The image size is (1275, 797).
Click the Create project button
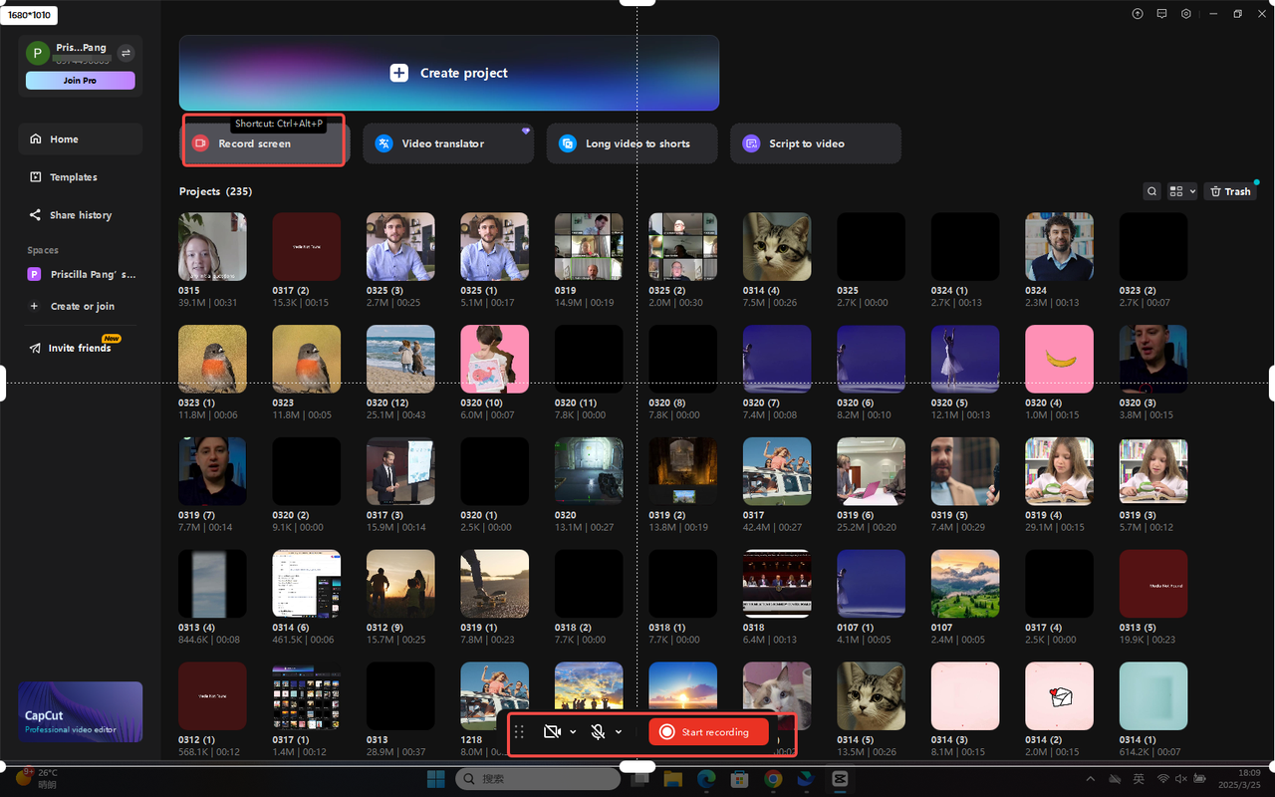click(x=449, y=72)
